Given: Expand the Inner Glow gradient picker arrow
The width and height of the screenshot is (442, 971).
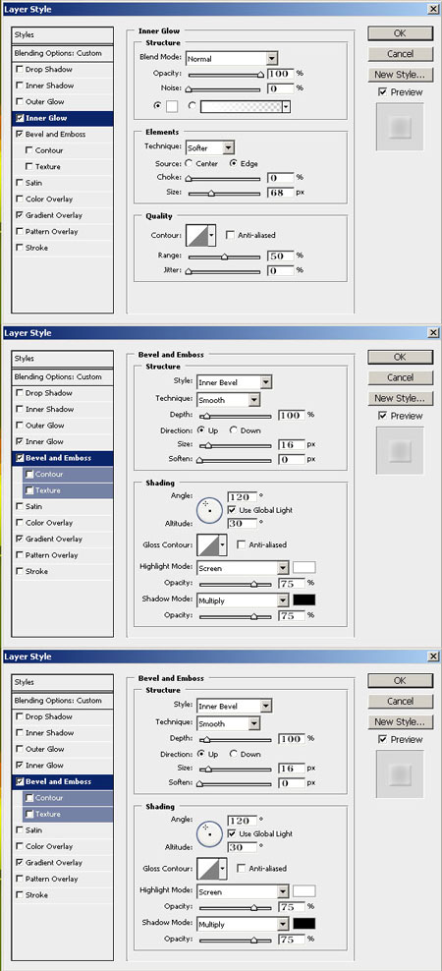Looking at the screenshot, I should (286, 106).
